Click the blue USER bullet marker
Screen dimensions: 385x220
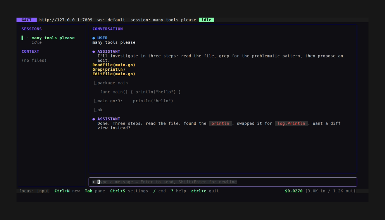click(x=94, y=38)
